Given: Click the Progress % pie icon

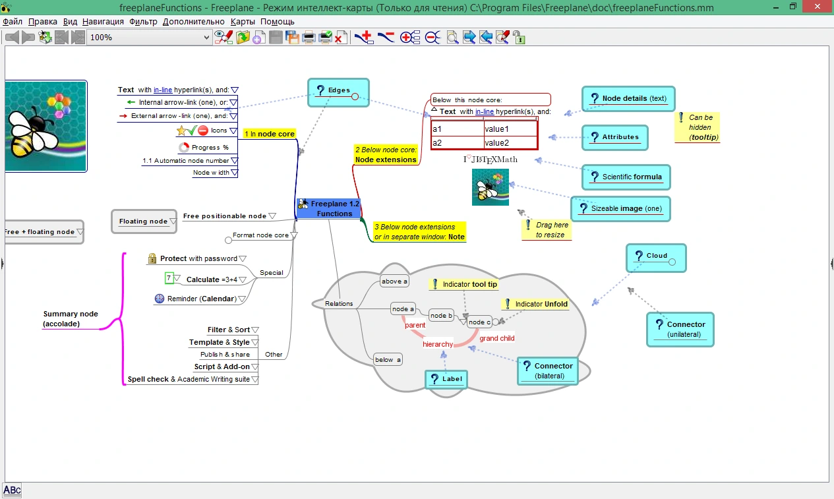Looking at the screenshot, I should [184, 148].
